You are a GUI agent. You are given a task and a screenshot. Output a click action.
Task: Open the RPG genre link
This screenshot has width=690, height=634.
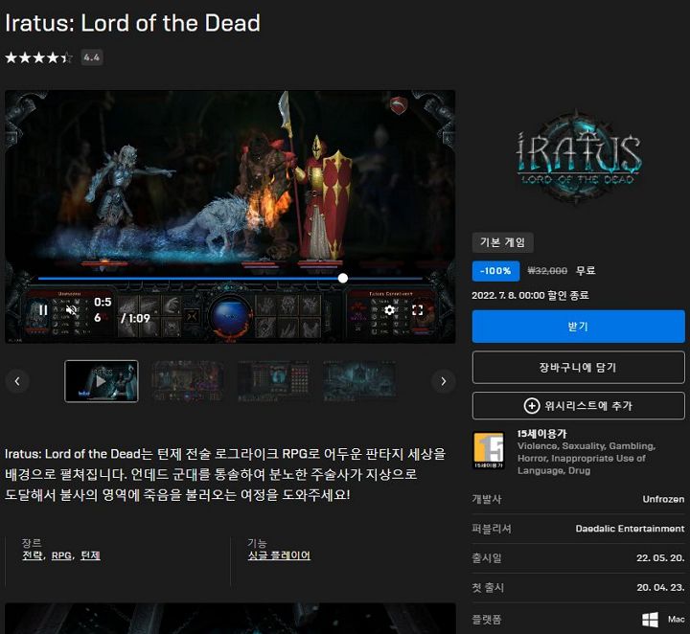[x=61, y=555]
